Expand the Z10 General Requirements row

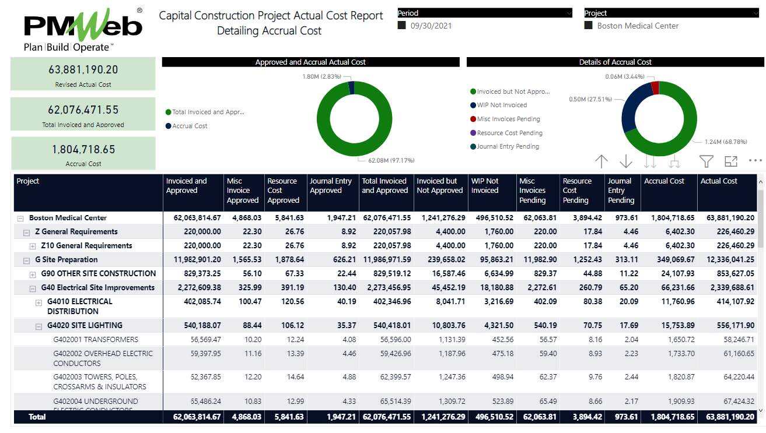(x=33, y=246)
